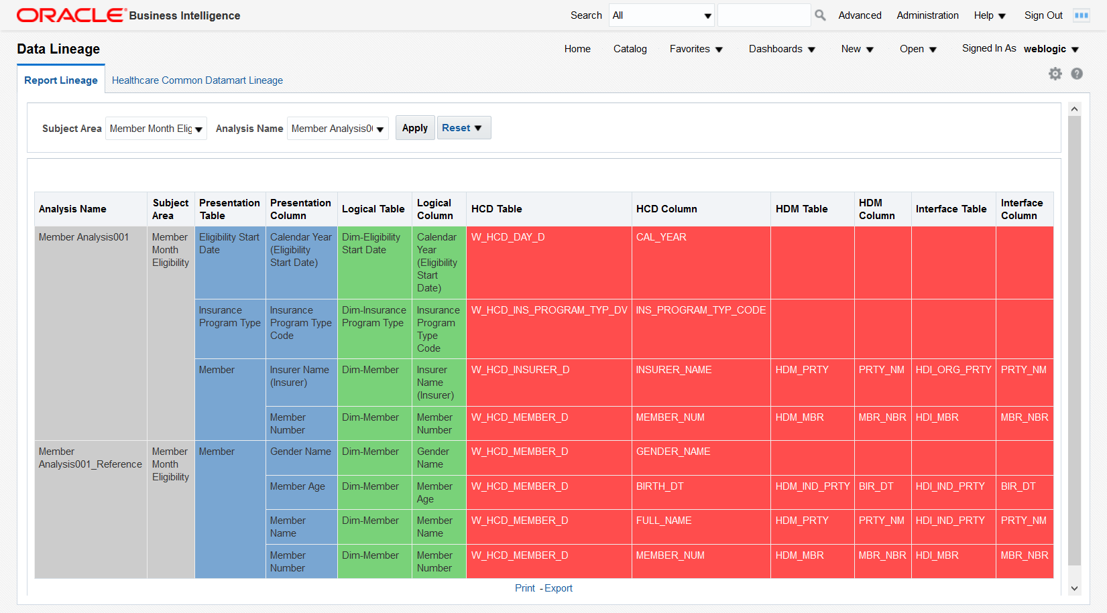Click the help question mark icon
This screenshot has height=613, width=1107.
(x=1077, y=74)
